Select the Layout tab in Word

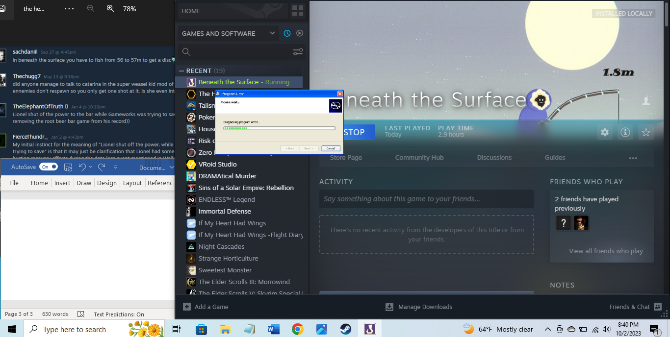(x=132, y=183)
